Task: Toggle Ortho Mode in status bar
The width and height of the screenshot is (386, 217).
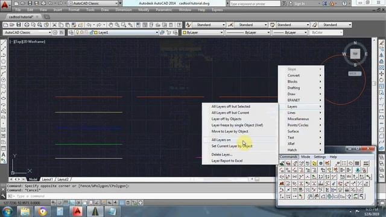Action: (x=72, y=203)
